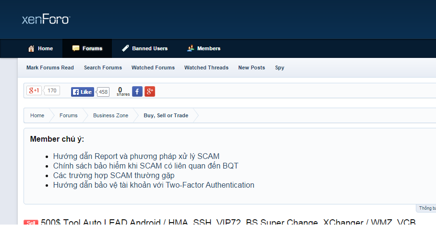Open the Members navigation tab
Screen dimensions: 436x225
(204, 48)
